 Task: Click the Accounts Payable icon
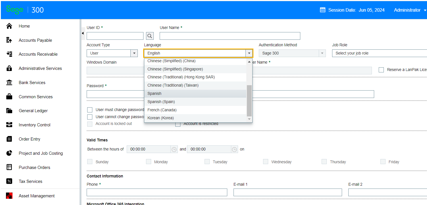(x=9, y=40)
